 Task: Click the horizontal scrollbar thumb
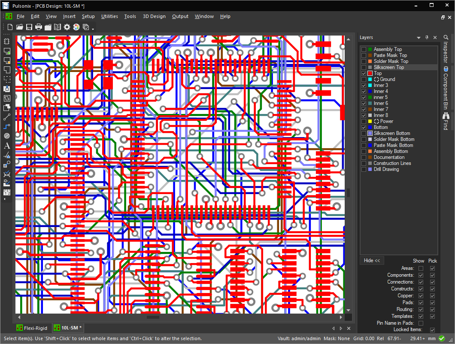(x=153, y=317)
